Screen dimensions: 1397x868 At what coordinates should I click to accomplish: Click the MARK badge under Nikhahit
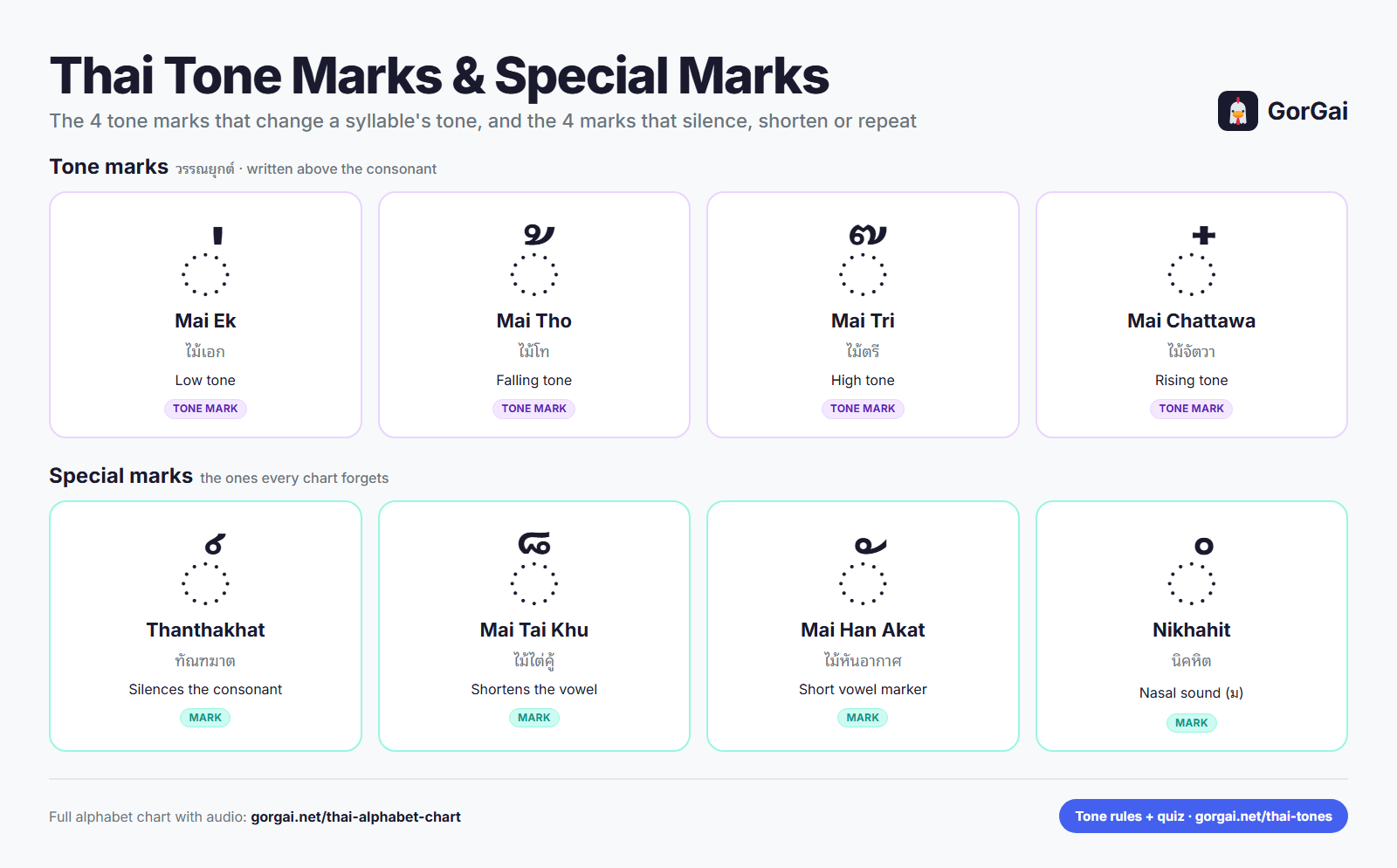point(1191,723)
